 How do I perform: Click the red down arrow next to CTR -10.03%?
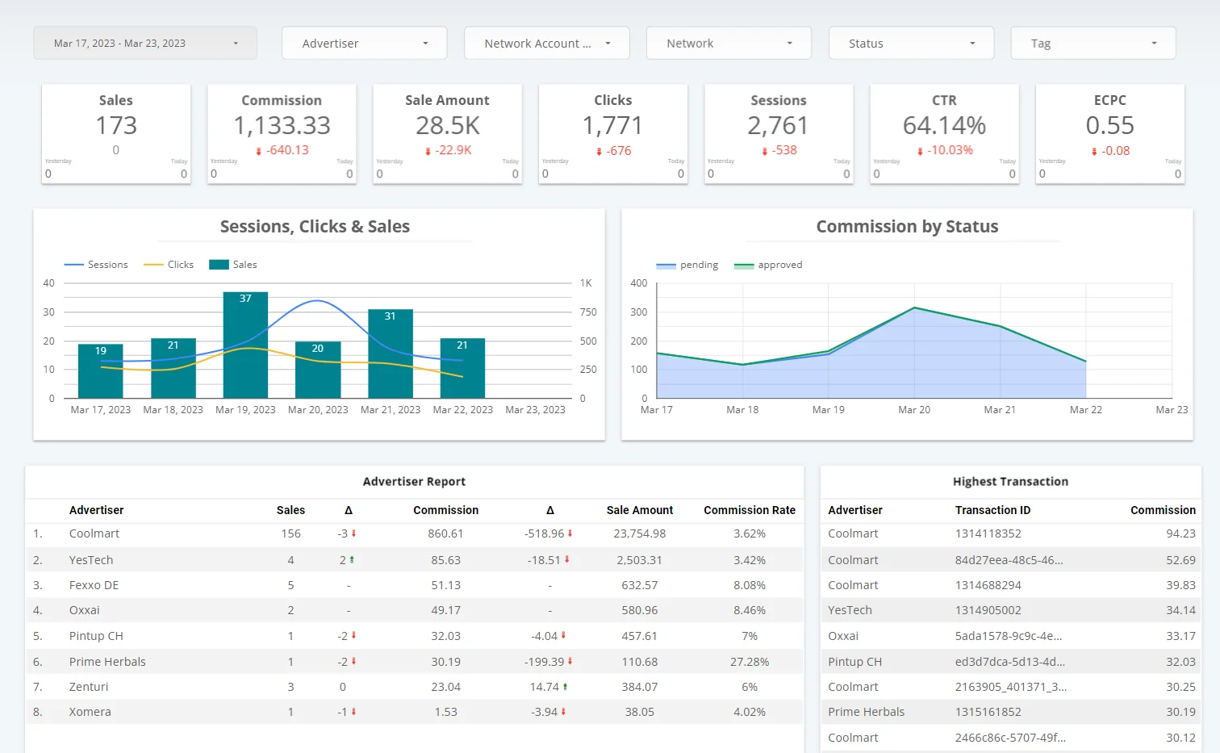pyautogui.click(x=920, y=152)
